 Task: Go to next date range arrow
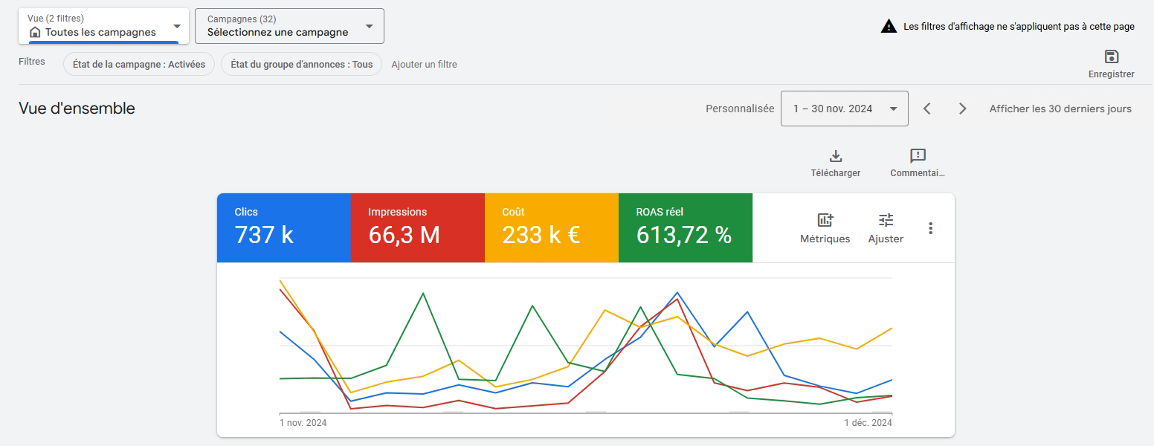(x=963, y=109)
